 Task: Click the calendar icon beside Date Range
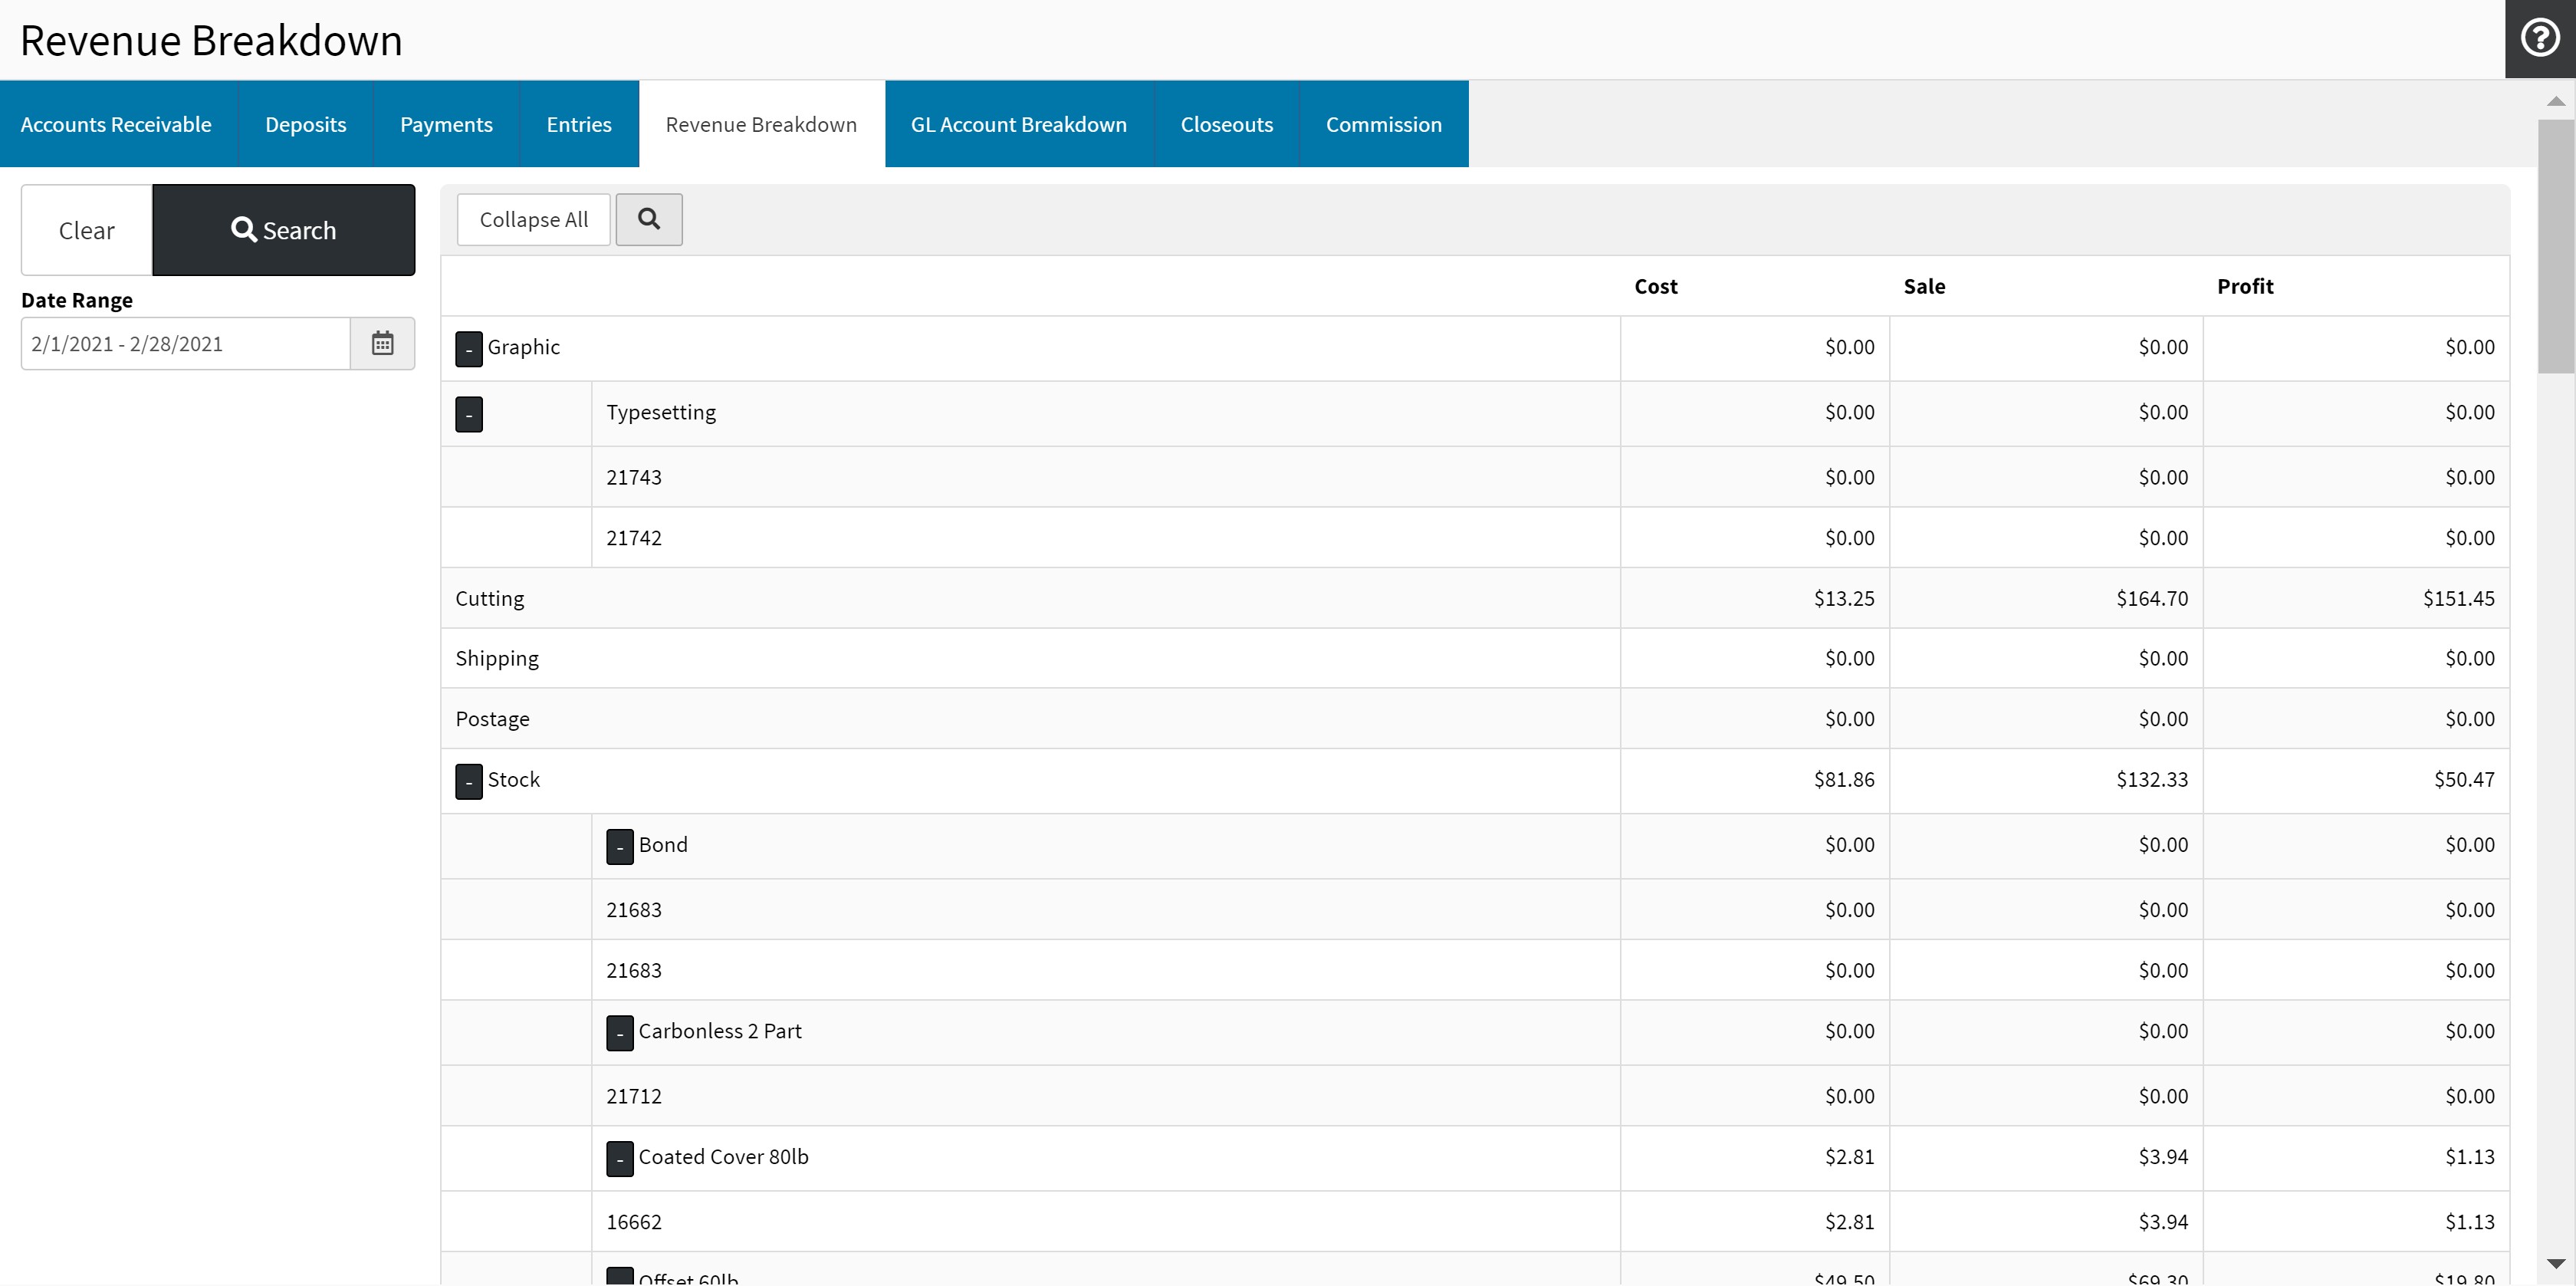382,344
